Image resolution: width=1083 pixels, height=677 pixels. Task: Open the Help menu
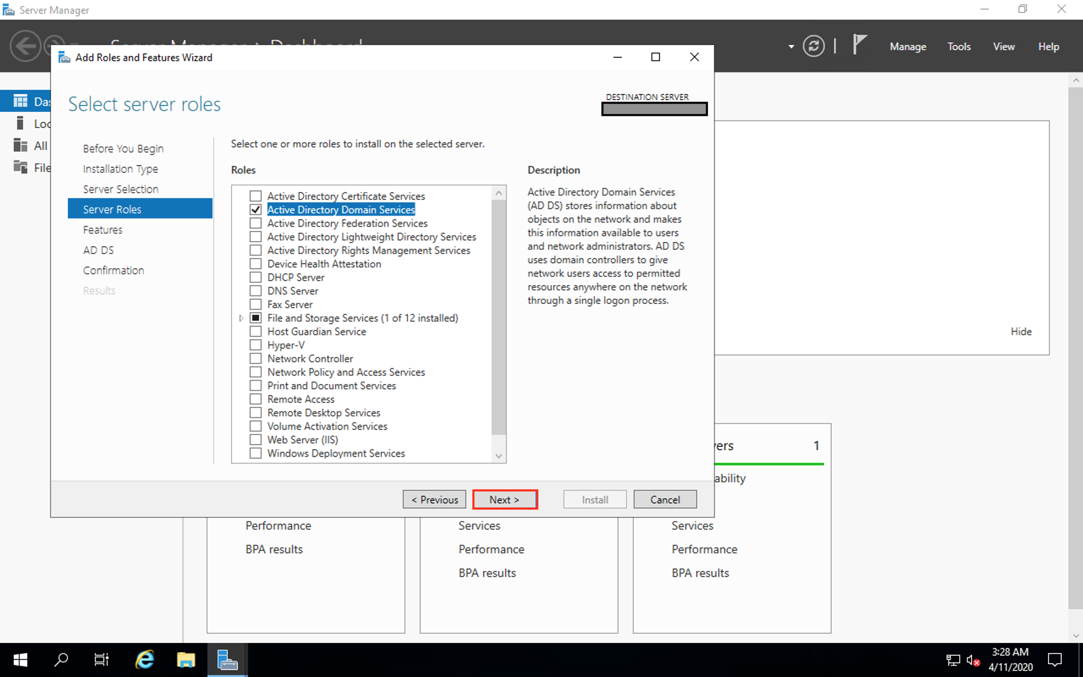click(x=1048, y=47)
